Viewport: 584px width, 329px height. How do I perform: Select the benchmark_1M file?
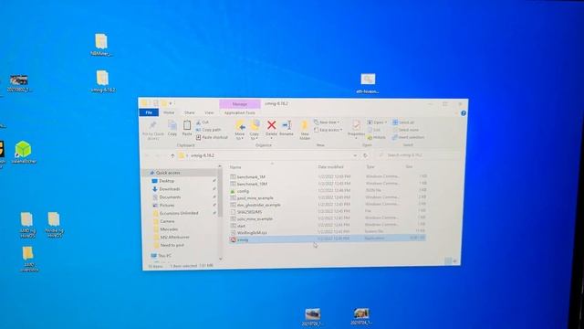click(x=251, y=176)
